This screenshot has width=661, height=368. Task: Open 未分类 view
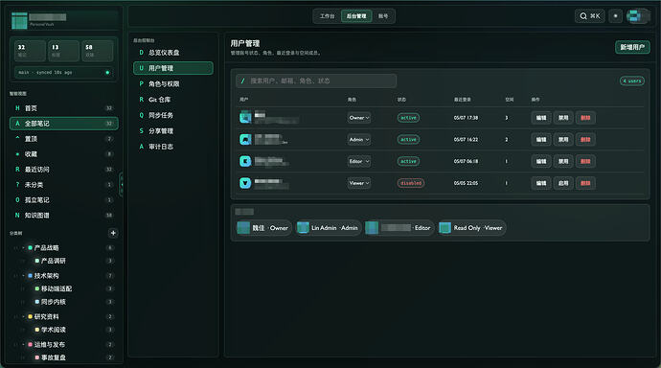point(63,185)
